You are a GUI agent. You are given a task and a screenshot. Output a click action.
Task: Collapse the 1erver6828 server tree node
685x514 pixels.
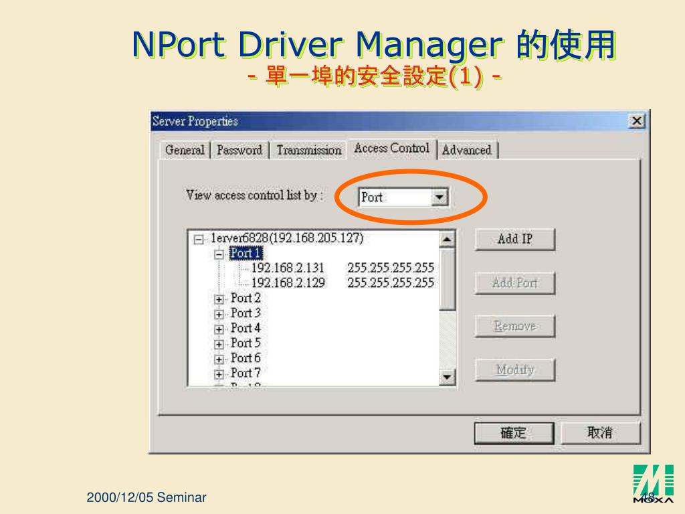click(198, 239)
